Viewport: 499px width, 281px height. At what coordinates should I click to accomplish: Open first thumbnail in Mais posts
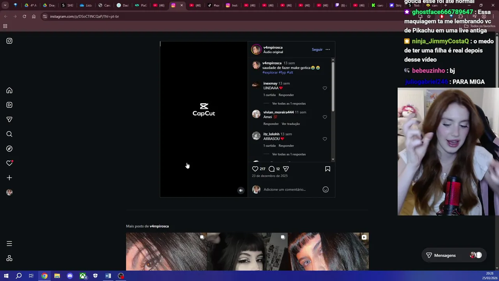pos(166,251)
